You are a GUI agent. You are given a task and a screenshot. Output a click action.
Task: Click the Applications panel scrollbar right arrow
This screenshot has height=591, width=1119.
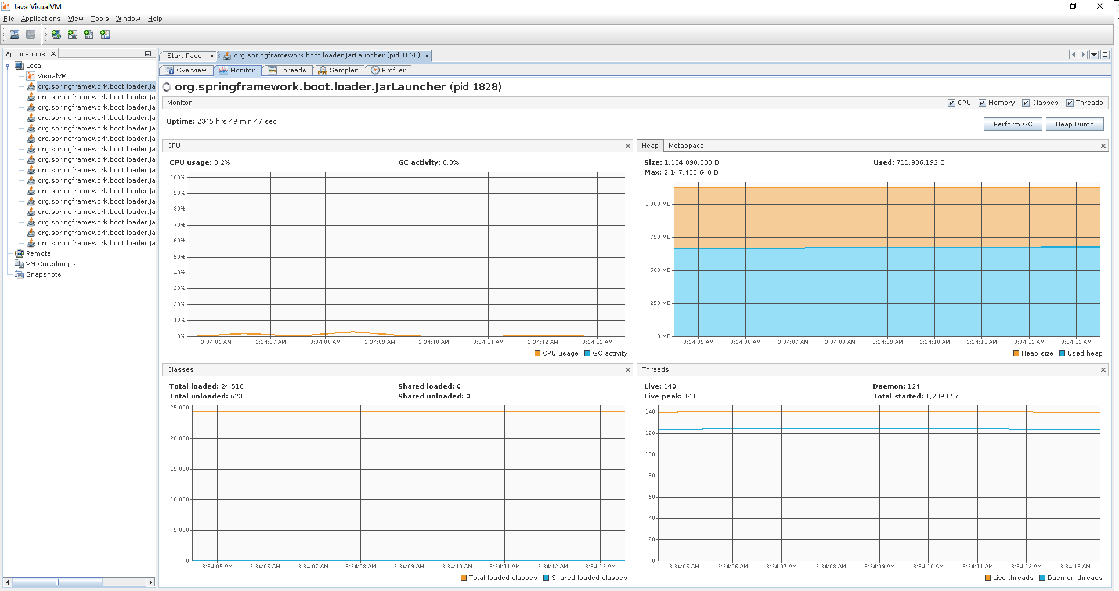pos(151,582)
